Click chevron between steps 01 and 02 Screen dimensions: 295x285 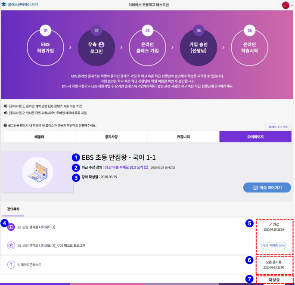pyautogui.click(x=70, y=47)
